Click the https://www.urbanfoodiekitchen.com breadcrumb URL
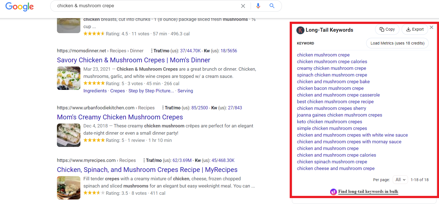This screenshot has height=207, width=439. (x=96, y=108)
